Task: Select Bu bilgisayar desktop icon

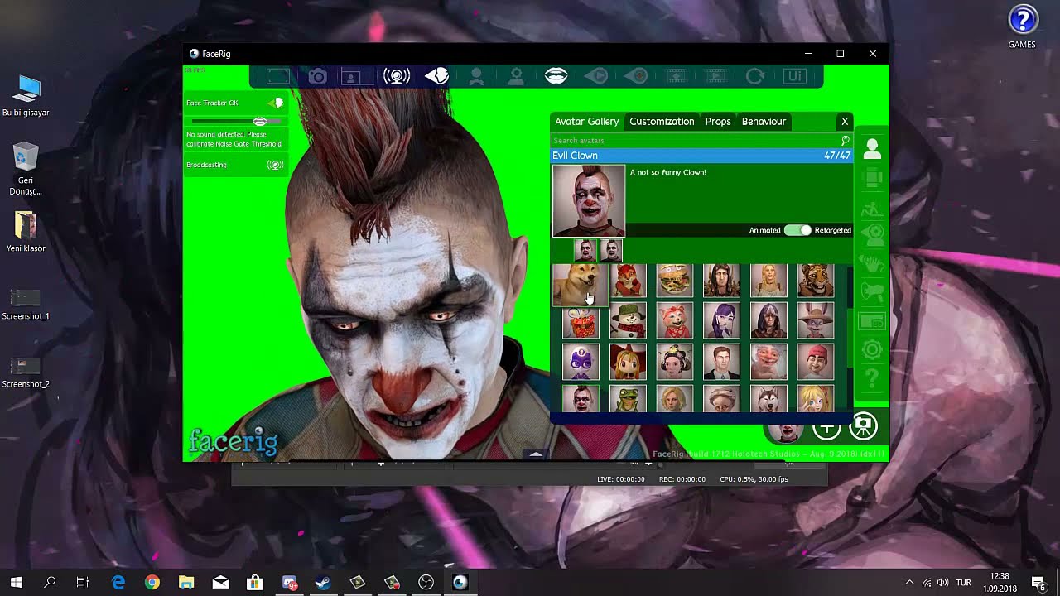Action: click(26, 96)
